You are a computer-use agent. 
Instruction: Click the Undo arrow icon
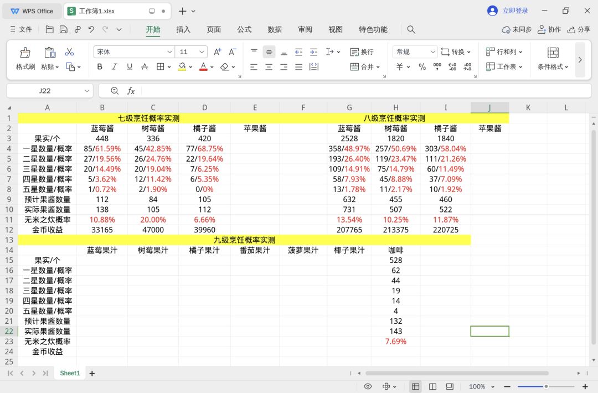91,29
